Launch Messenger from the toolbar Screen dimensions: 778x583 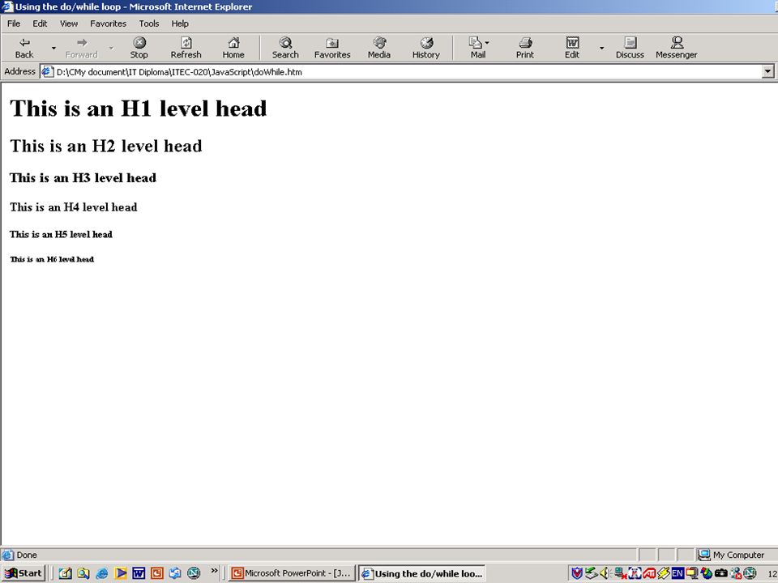(677, 48)
